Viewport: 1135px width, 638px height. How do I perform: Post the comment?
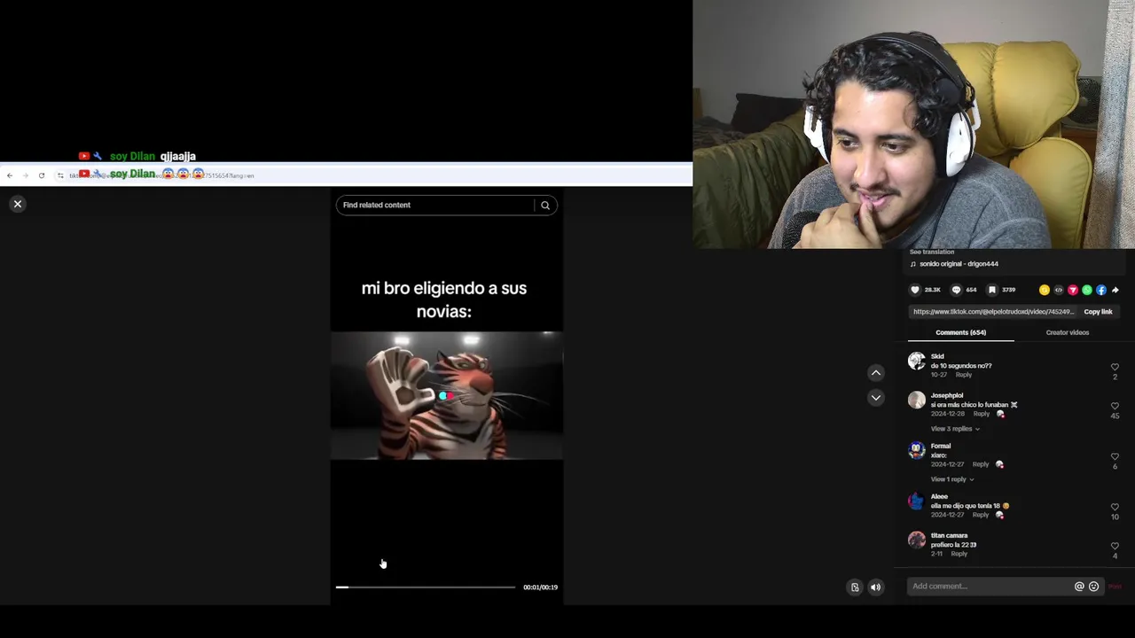1115,587
